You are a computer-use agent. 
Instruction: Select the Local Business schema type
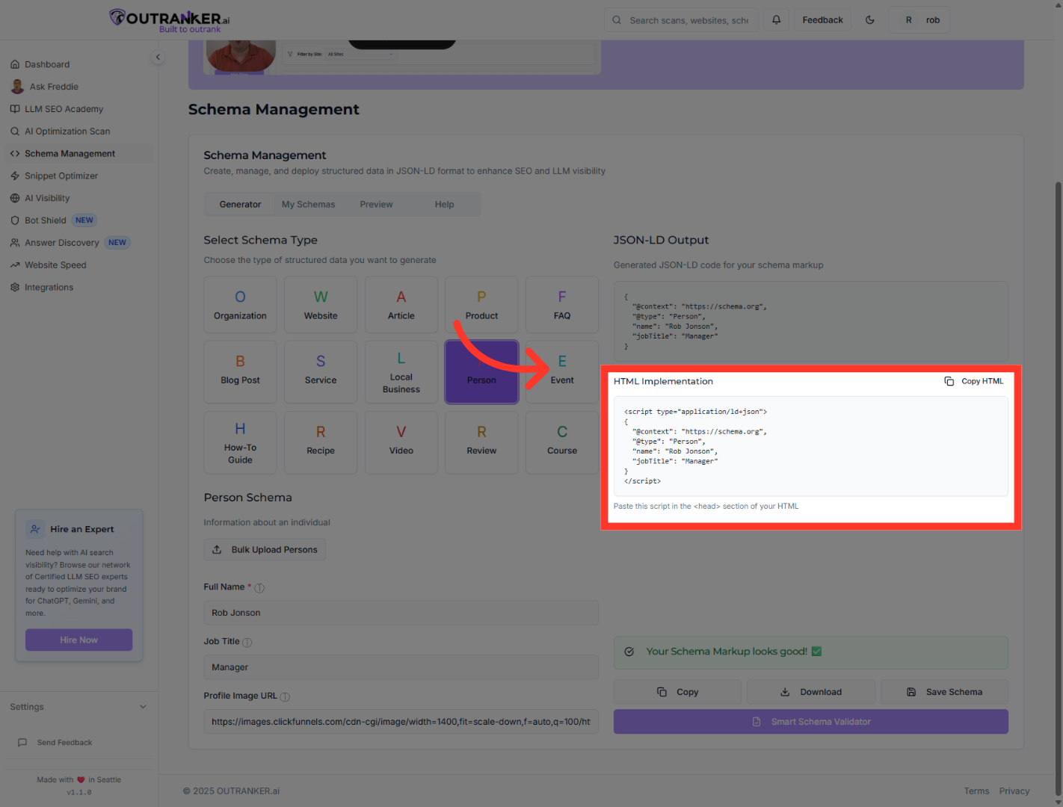click(401, 372)
